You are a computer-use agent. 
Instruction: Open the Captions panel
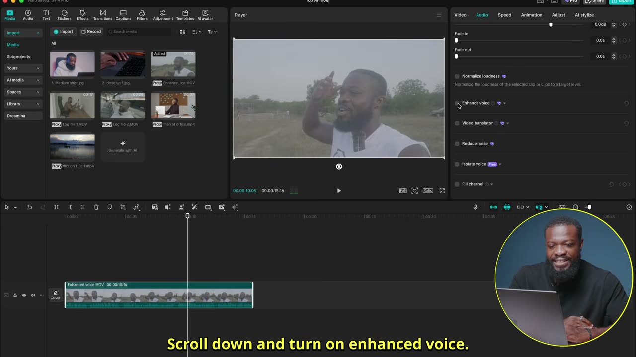[x=123, y=15]
